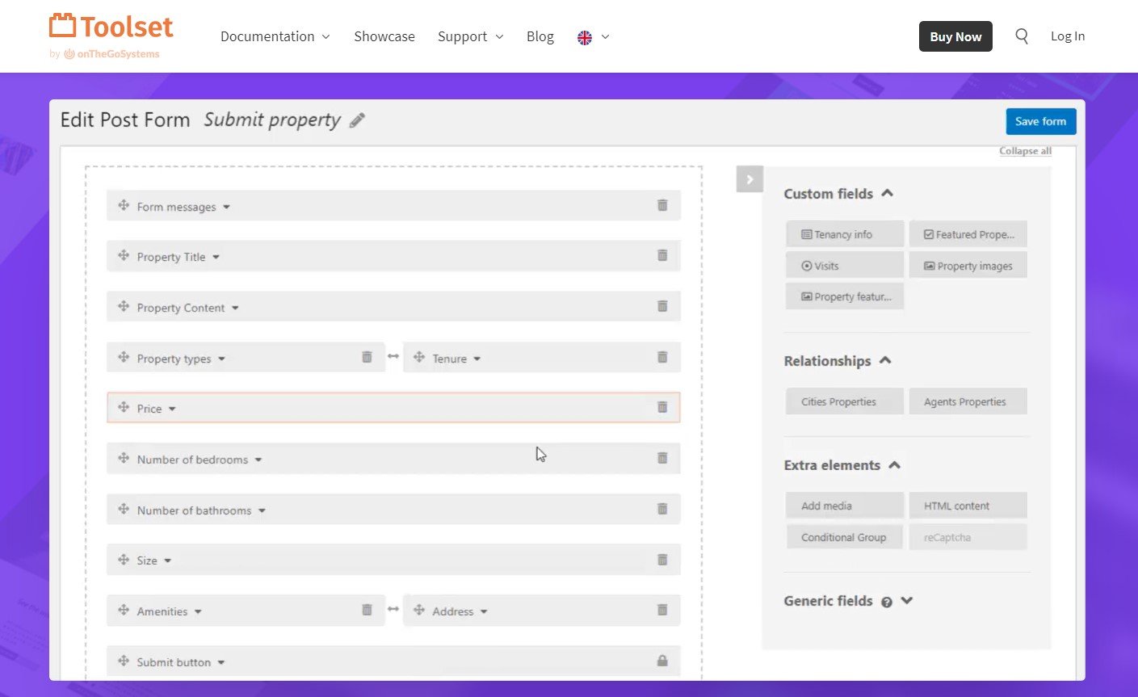Open the Documentation menu
The height and width of the screenshot is (697, 1138).
[x=275, y=36]
